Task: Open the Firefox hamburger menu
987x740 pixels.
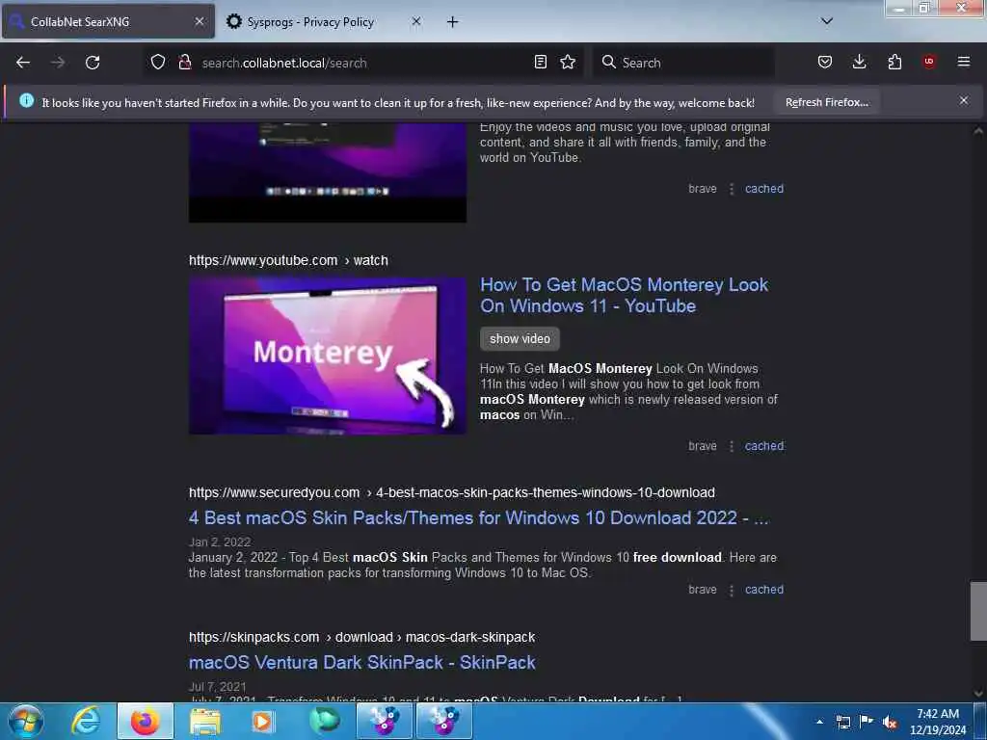Action: 963,62
